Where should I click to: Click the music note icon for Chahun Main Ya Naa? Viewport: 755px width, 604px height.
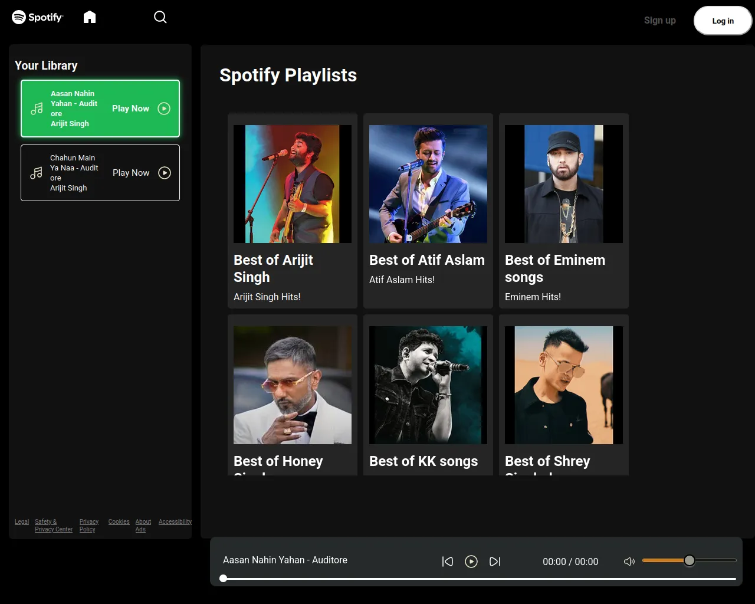pyautogui.click(x=36, y=173)
